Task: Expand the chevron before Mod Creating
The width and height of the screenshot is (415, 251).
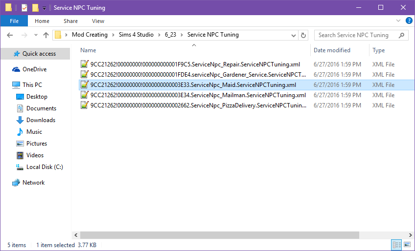Action: point(66,35)
